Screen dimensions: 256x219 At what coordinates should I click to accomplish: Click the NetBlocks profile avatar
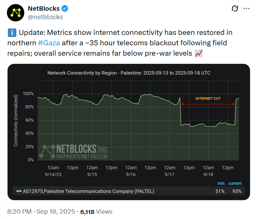coord(16,12)
